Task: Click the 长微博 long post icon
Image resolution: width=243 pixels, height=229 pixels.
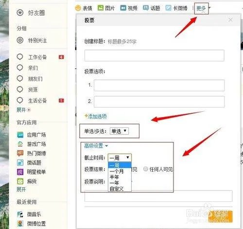Action: click(x=169, y=8)
